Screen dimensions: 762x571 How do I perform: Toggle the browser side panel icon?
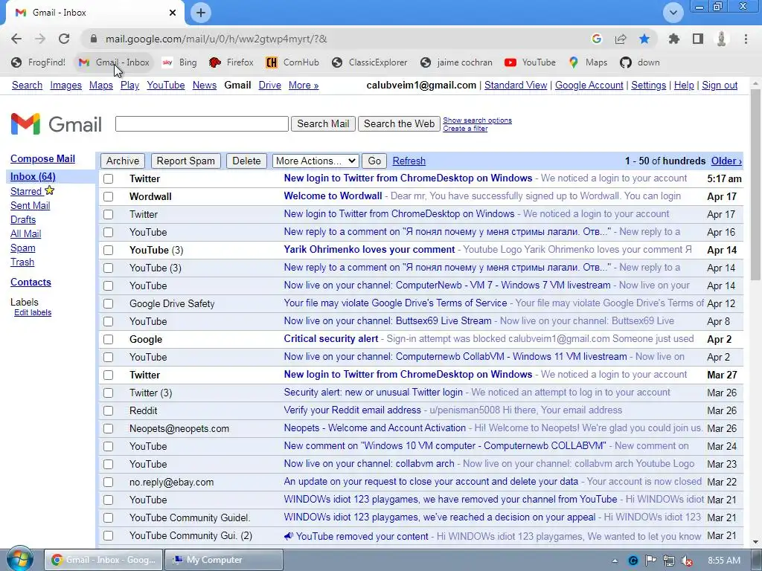click(x=698, y=39)
